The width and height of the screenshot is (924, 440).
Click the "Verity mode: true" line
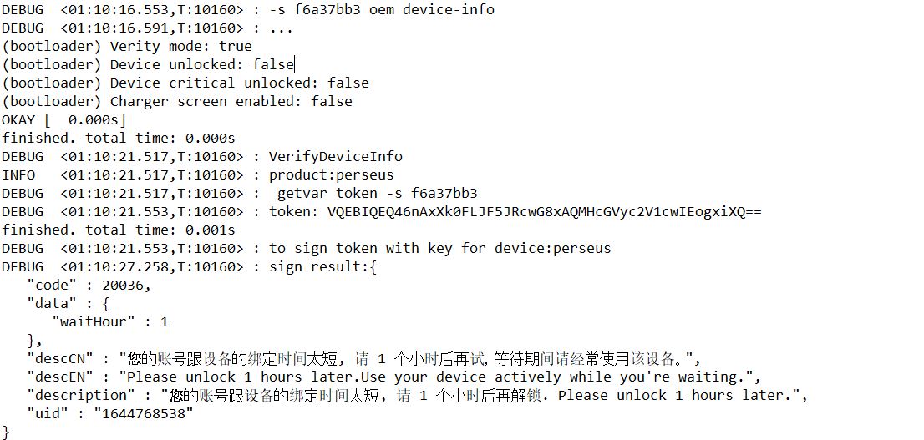click(x=180, y=46)
